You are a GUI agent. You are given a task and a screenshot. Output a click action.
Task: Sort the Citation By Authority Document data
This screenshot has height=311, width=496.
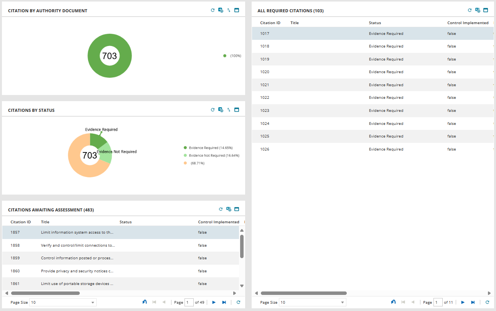(229, 10)
